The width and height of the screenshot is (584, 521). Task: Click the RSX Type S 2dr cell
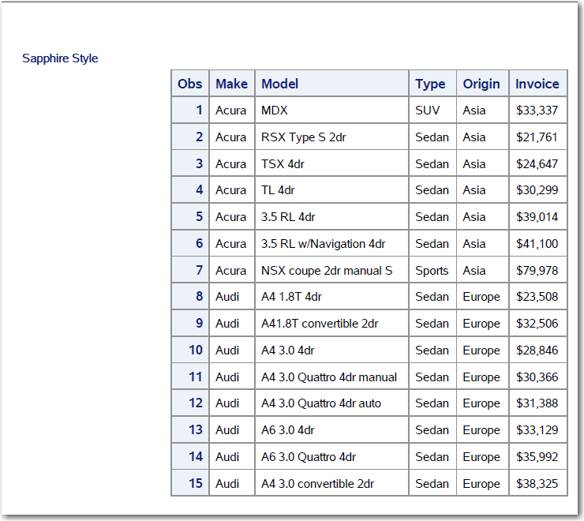304,137
